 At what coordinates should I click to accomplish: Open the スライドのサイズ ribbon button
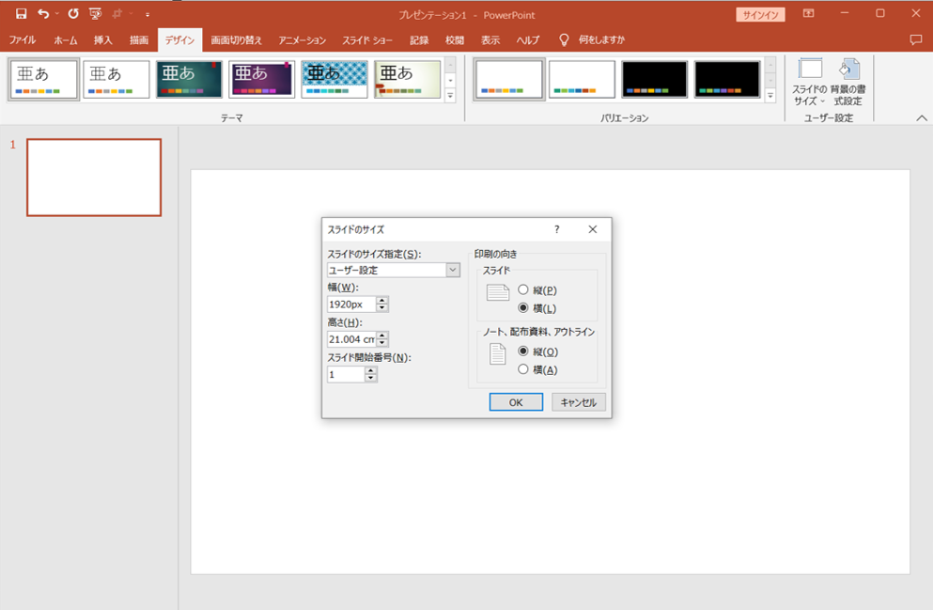click(x=810, y=83)
